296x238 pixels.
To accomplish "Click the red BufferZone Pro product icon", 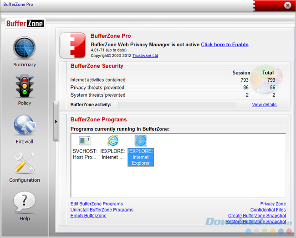I will [73, 45].
